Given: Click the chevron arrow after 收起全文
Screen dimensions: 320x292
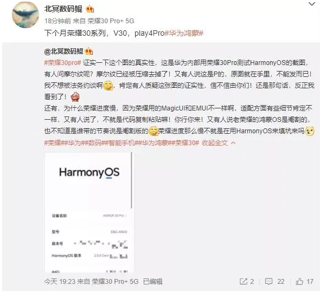Looking at the screenshot, I should (x=233, y=143).
